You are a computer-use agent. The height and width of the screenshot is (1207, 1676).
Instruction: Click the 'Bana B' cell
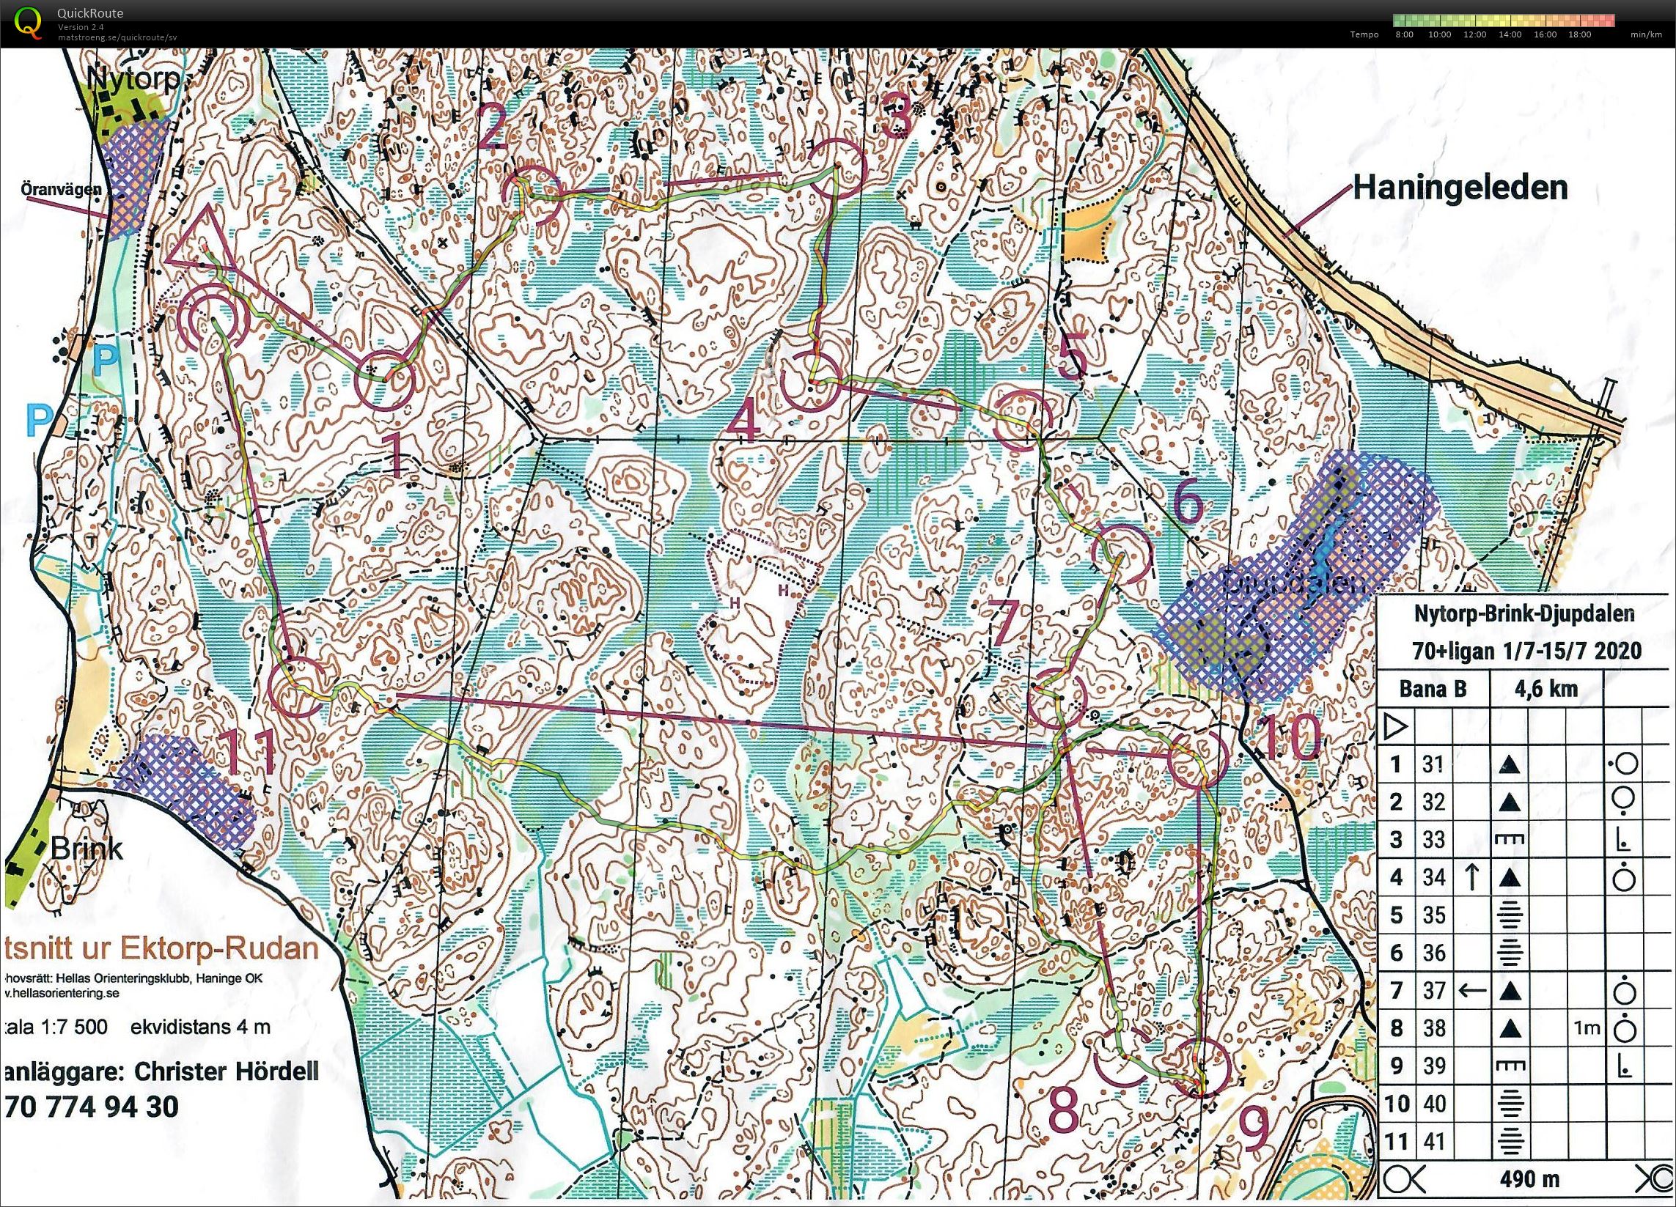1433,689
